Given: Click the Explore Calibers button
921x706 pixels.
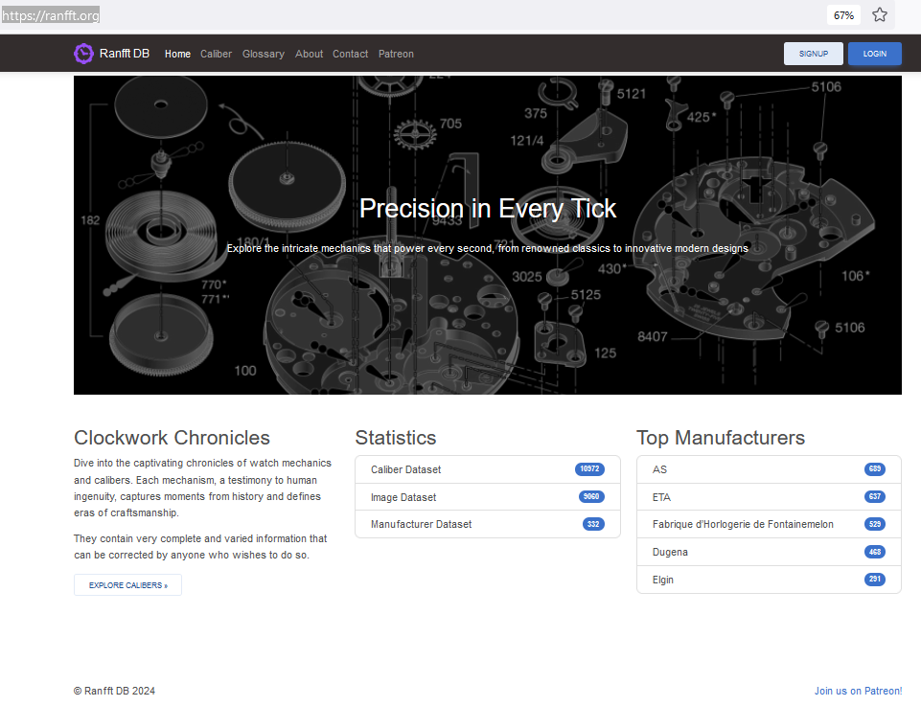Looking at the screenshot, I should [x=128, y=585].
